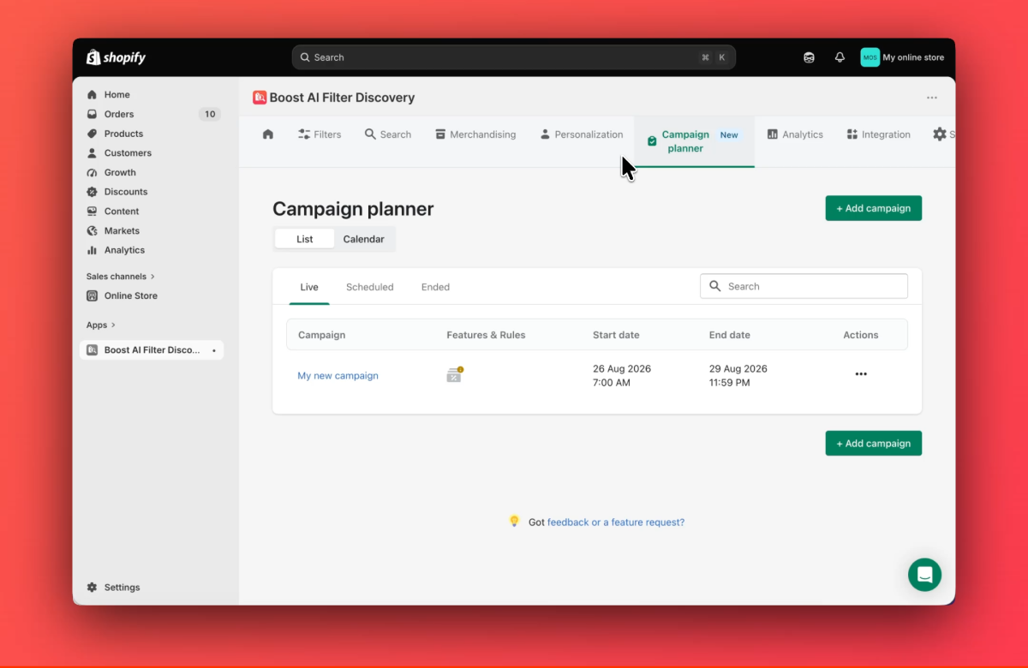Viewport: 1028px width, 668px height.
Task: Open actions menu for My new campaign
Action: pyautogui.click(x=861, y=374)
